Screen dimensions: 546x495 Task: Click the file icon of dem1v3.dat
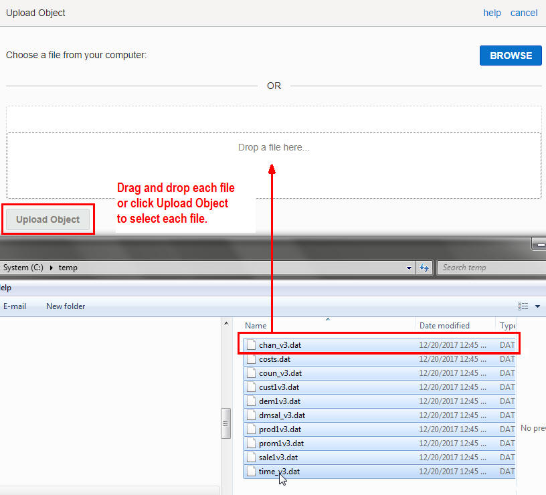point(251,401)
